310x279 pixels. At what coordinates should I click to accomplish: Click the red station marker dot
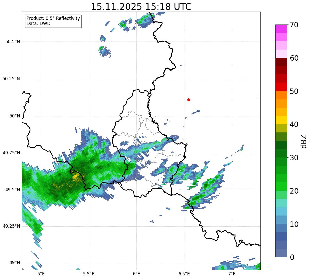pyautogui.click(x=189, y=100)
